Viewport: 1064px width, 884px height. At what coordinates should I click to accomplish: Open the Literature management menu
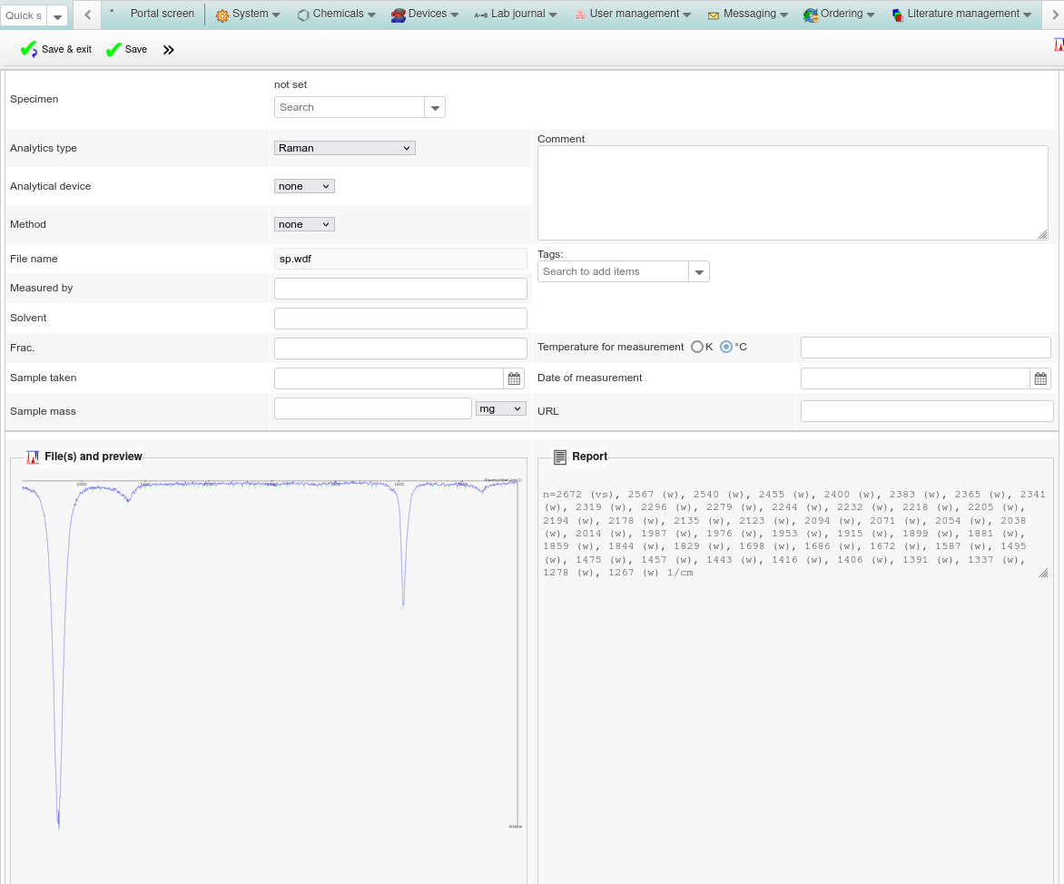click(962, 15)
